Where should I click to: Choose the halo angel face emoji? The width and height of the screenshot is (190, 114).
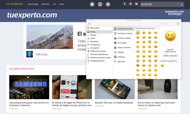(x=150, y=42)
